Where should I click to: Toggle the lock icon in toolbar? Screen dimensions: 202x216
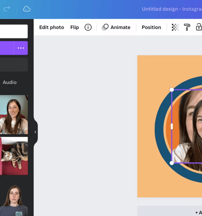point(199,27)
